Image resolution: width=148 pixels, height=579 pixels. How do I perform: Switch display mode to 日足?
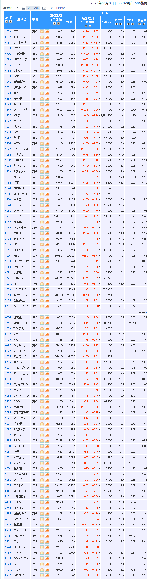(50, 8)
